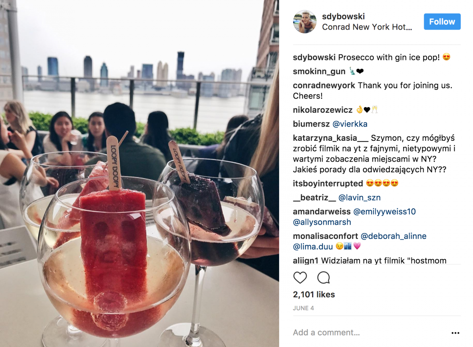Viewport: 473px width, 347px height.
Task: Follow sdybowski with the blue Follow button
Action: 442,22
